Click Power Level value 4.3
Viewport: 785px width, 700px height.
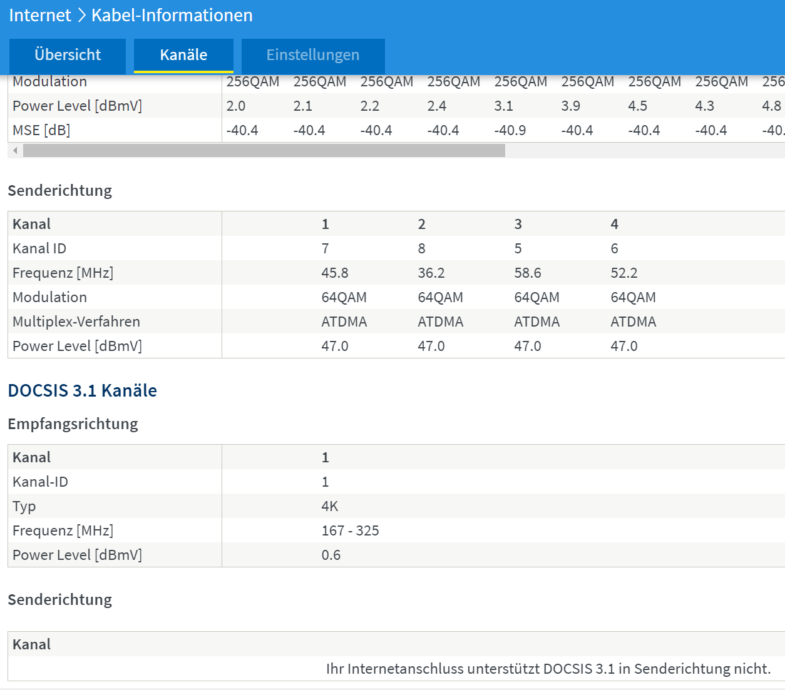click(705, 106)
